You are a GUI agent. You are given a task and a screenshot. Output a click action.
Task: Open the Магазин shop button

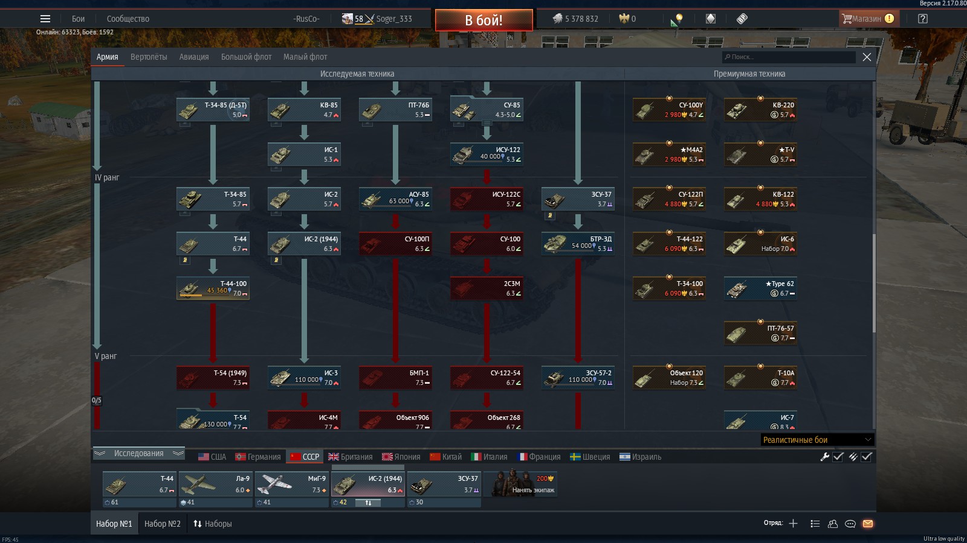(869, 19)
